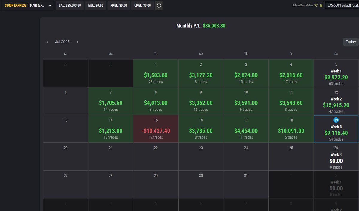
Task: Open the LAYOUT default (draft) selector
Action: 342,5
